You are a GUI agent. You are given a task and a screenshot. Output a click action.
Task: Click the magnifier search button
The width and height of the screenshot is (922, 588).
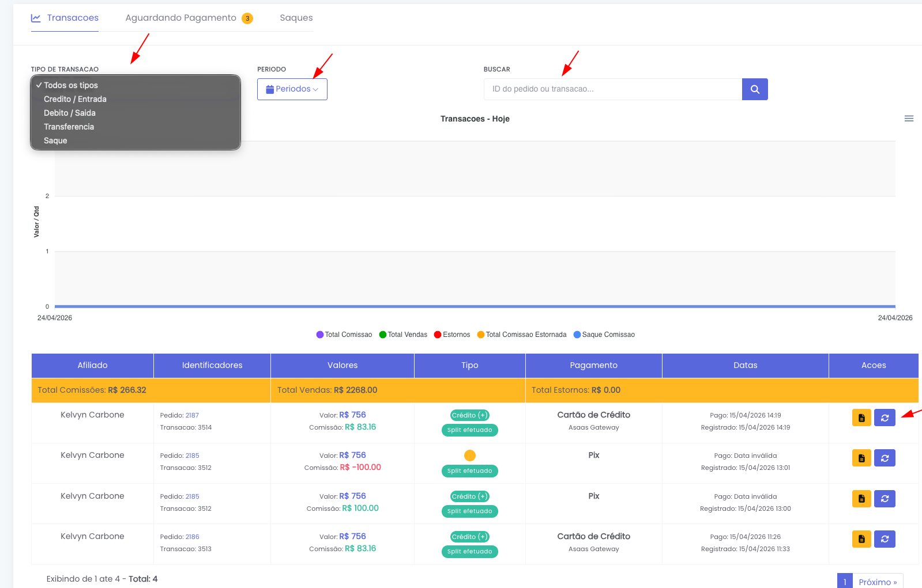click(755, 89)
